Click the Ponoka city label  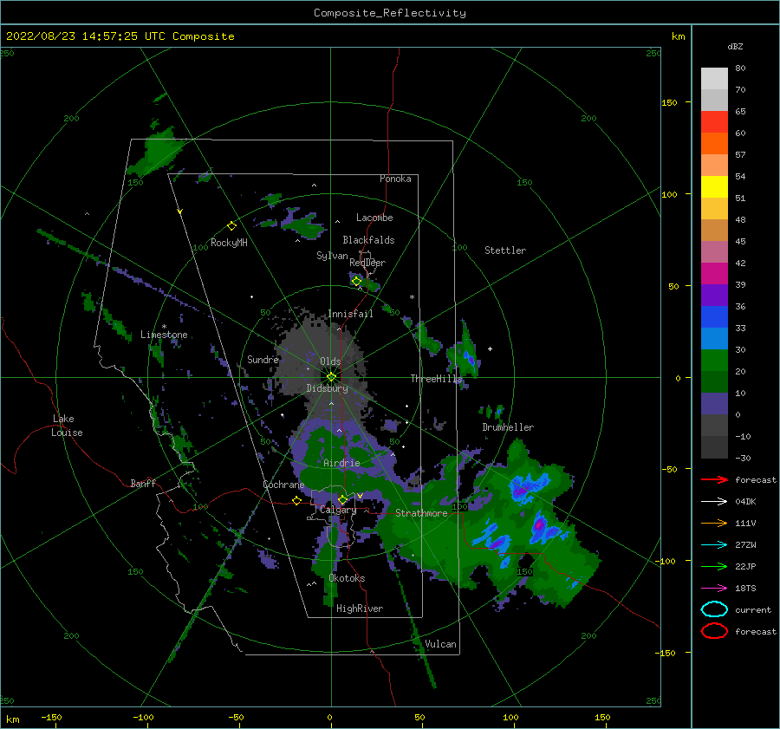395,179
